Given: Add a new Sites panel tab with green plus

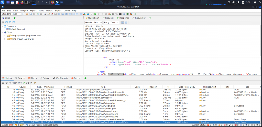Looking at the screenshot, I should pyautogui.click(x=14, y=18).
